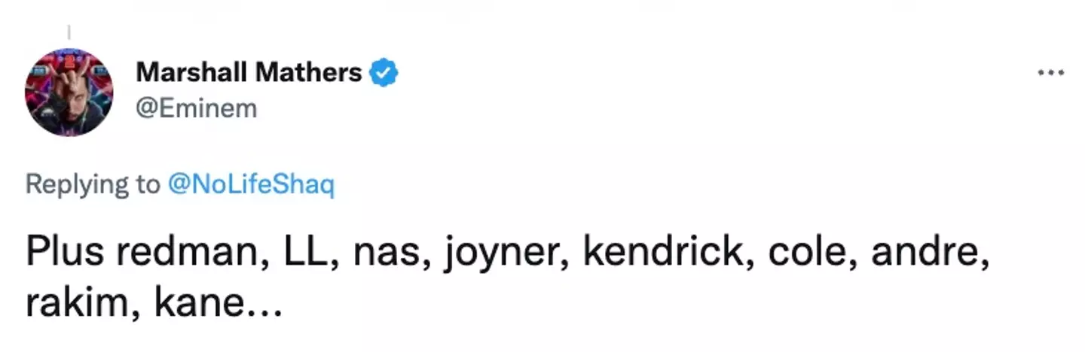Open the three-dot More options menu
This screenshot has height=352, width=1085.
click(1050, 74)
